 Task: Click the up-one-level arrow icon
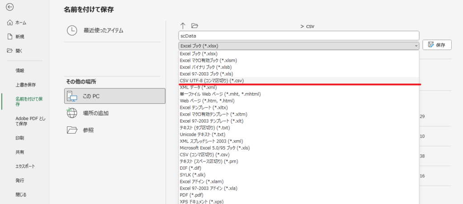(183, 26)
